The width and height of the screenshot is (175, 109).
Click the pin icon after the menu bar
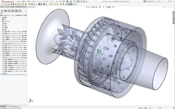click(x=57, y=1)
